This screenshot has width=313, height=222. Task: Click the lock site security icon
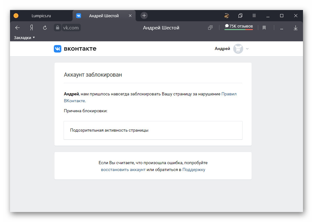(x=58, y=28)
